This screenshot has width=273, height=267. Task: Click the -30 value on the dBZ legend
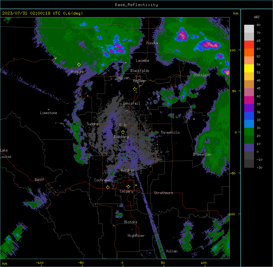coord(259,167)
